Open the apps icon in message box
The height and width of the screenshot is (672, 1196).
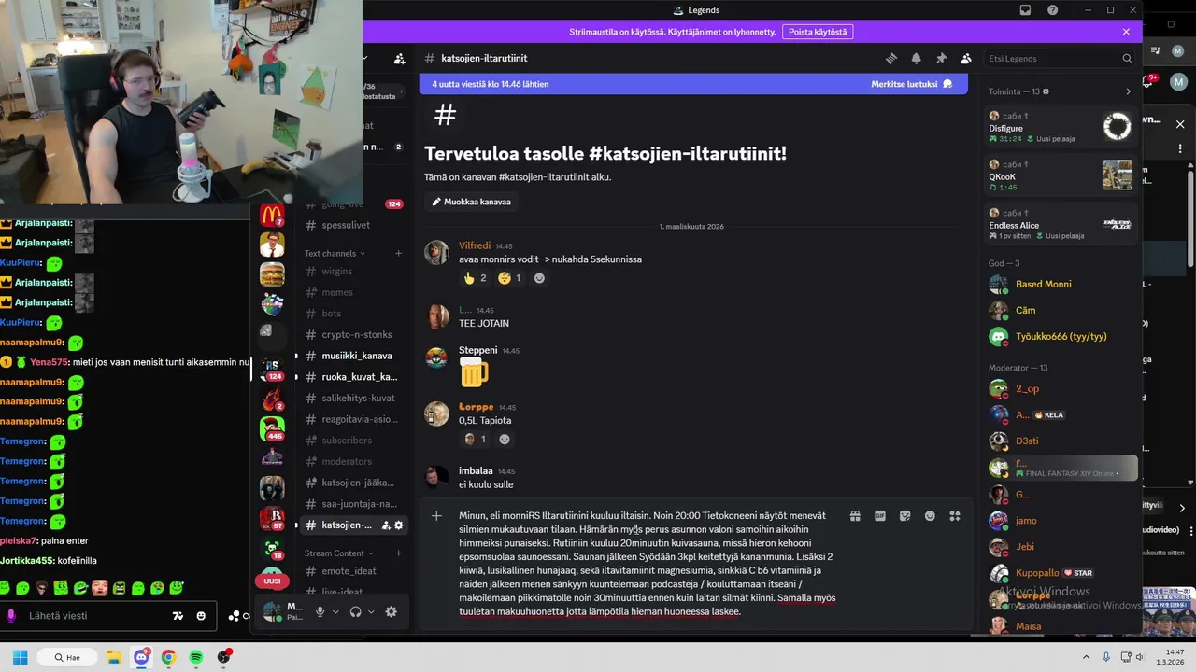955,515
